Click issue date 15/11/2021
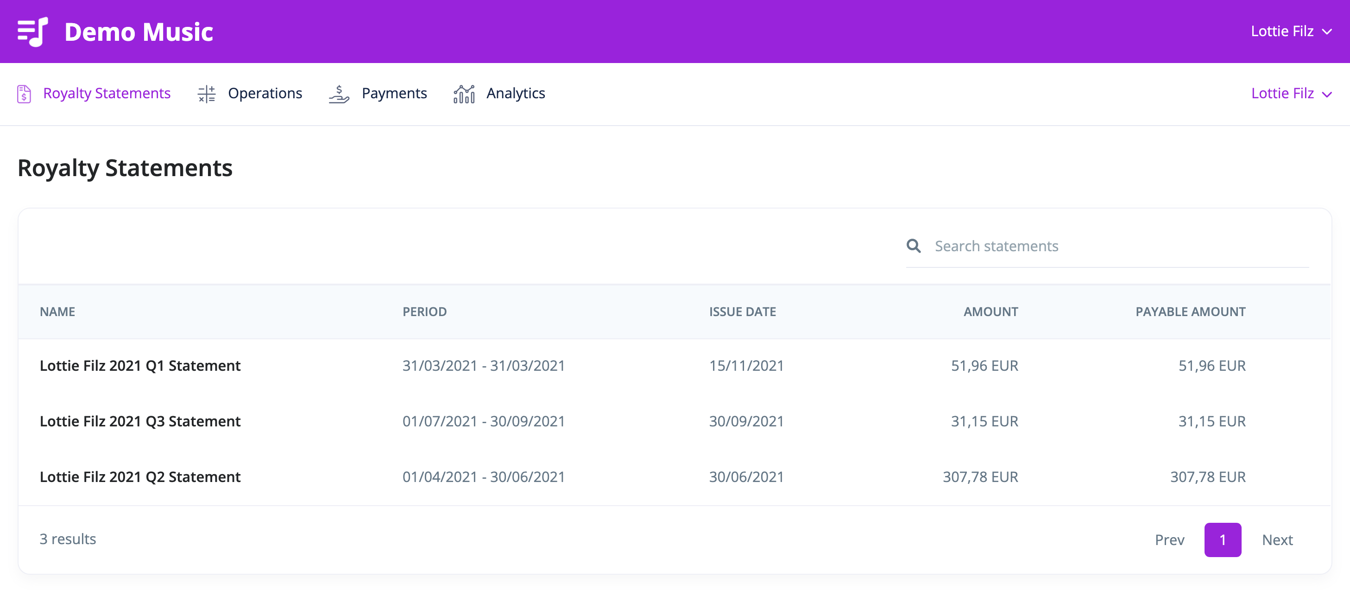 click(x=746, y=365)
